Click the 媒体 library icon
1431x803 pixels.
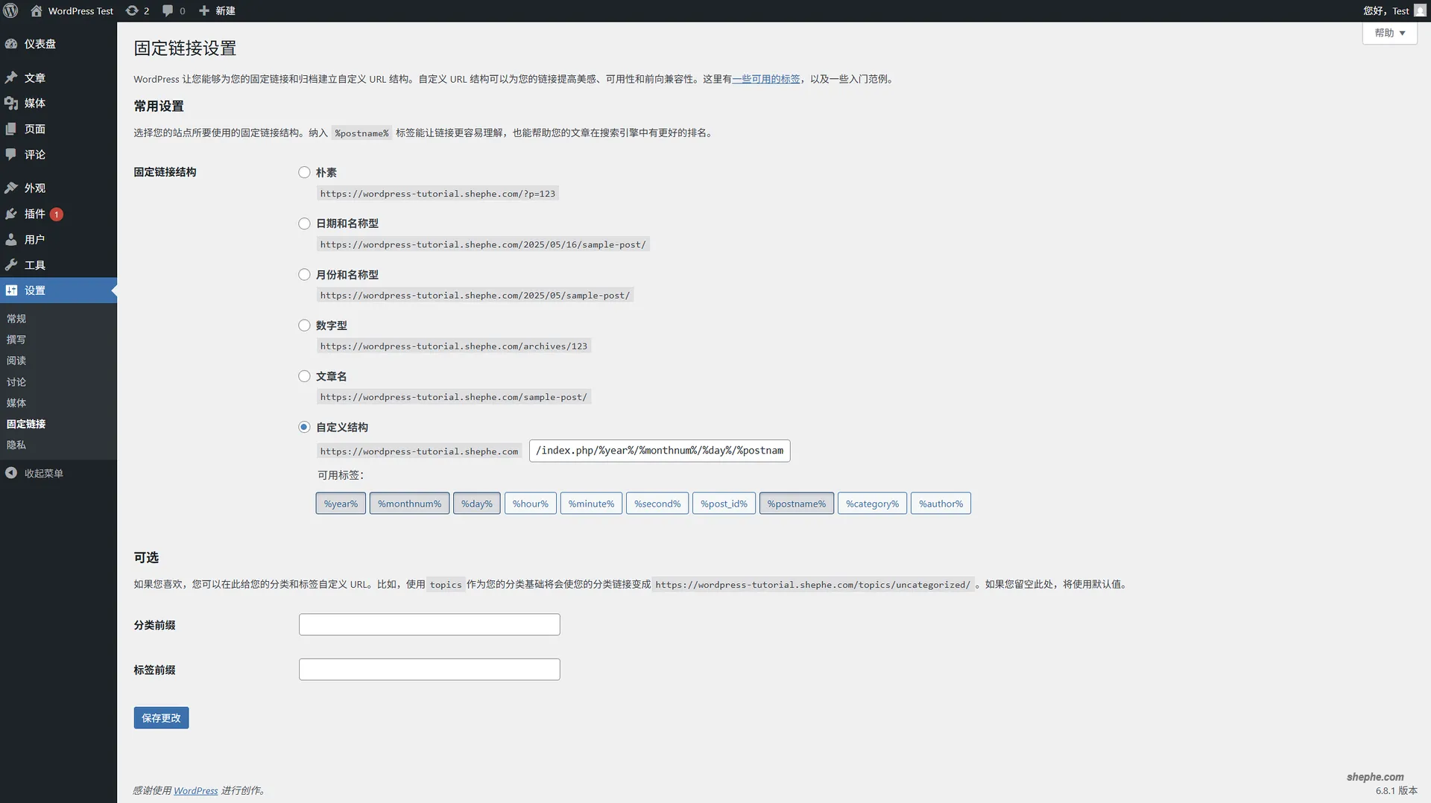click(x=12, y=104)
